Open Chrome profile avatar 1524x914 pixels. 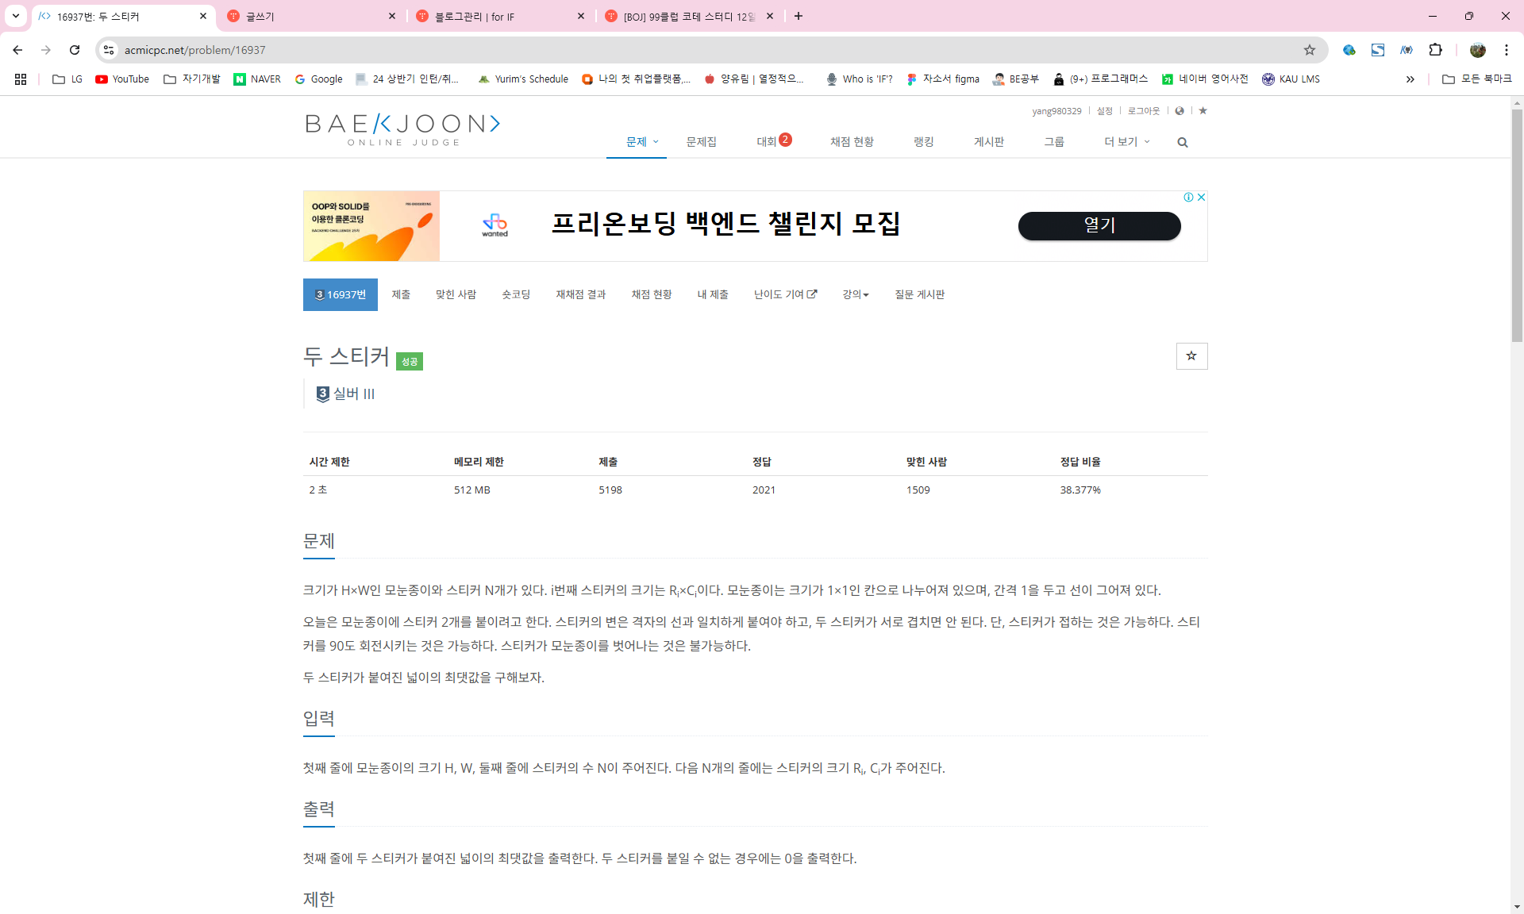tap(1477, 50)
